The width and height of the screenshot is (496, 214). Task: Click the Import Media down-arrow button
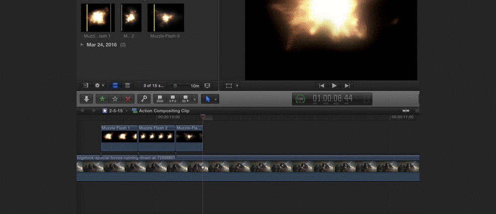pyautogui.click(x=86, y=99)
